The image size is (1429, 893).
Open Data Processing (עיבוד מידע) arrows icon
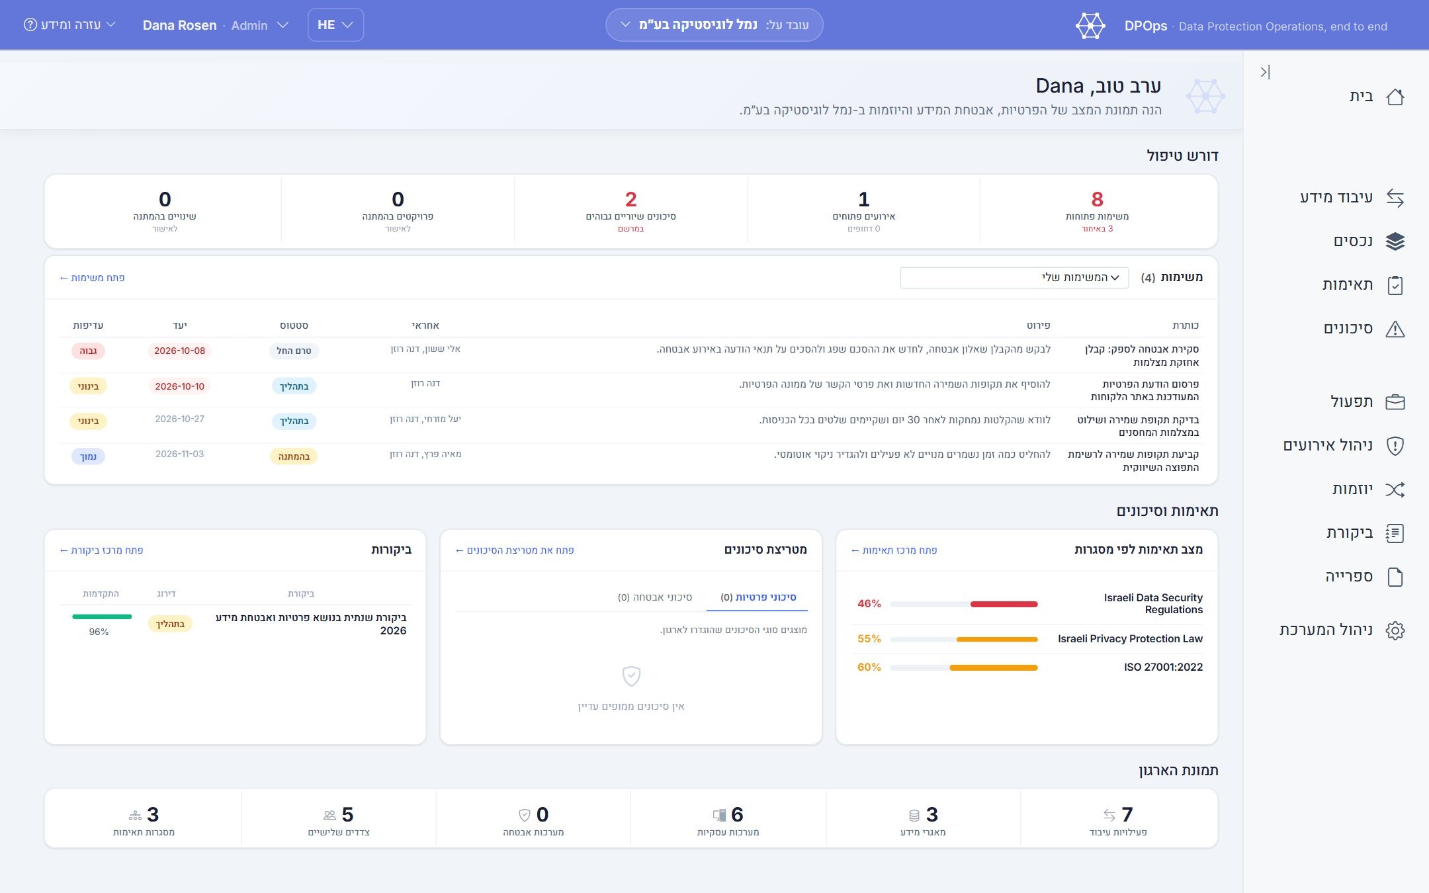1395,198
